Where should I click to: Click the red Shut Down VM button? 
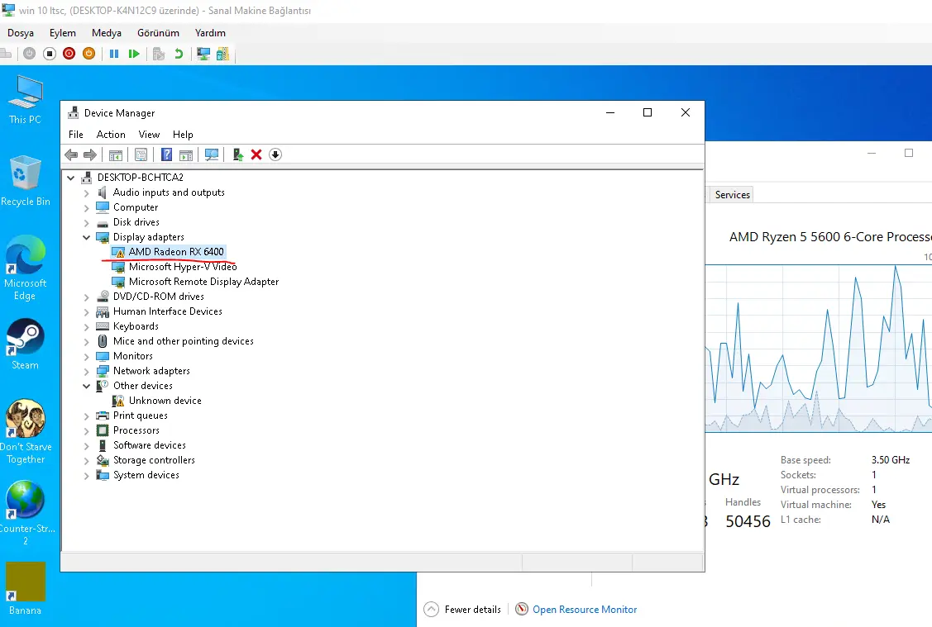(69, 54)
